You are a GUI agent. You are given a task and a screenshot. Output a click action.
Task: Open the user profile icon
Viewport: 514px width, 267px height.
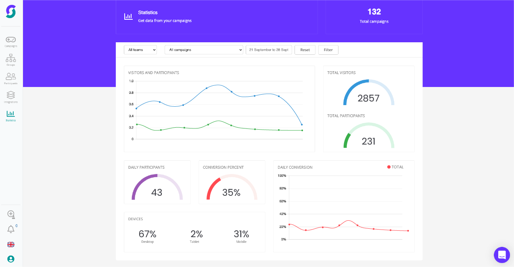[11, 259]
